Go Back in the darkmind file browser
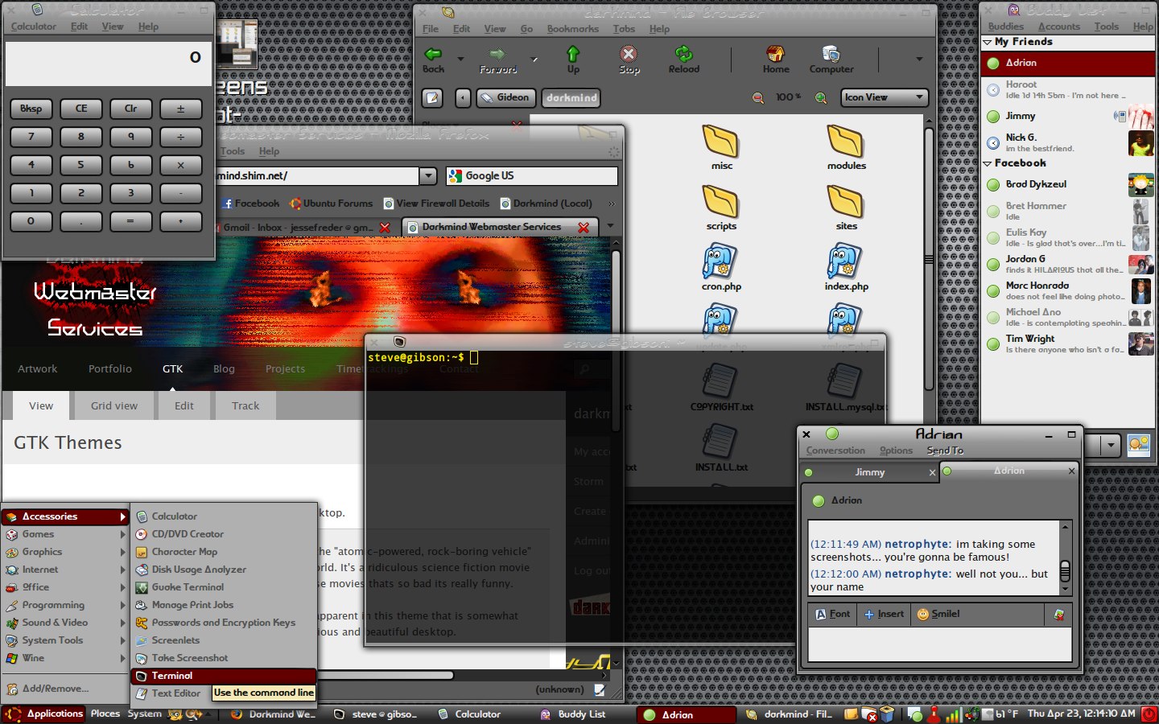The image size is (1159, 724). point(433,60)
